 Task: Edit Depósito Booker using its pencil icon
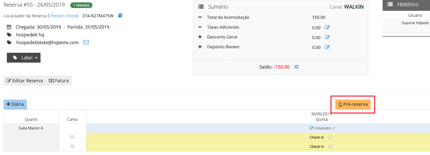click(327, 47)
